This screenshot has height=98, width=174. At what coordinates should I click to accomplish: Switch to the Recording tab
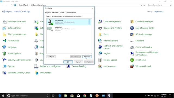pos(55,13)
